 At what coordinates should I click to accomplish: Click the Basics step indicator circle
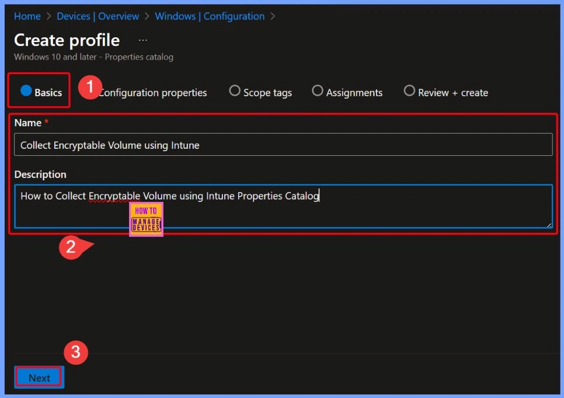point(26,90)
